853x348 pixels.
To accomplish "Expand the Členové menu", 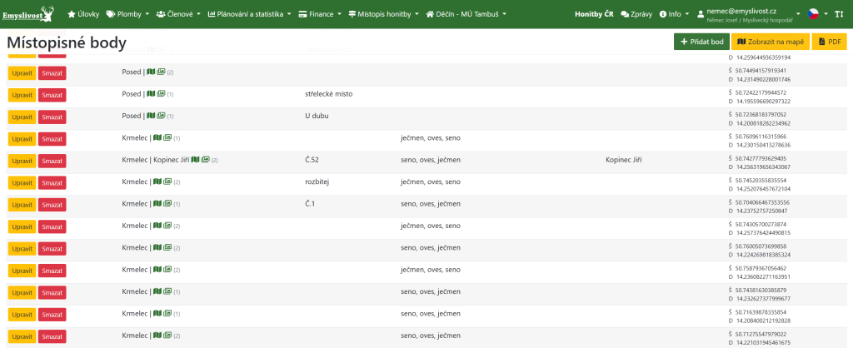I will tap(178, 14).
